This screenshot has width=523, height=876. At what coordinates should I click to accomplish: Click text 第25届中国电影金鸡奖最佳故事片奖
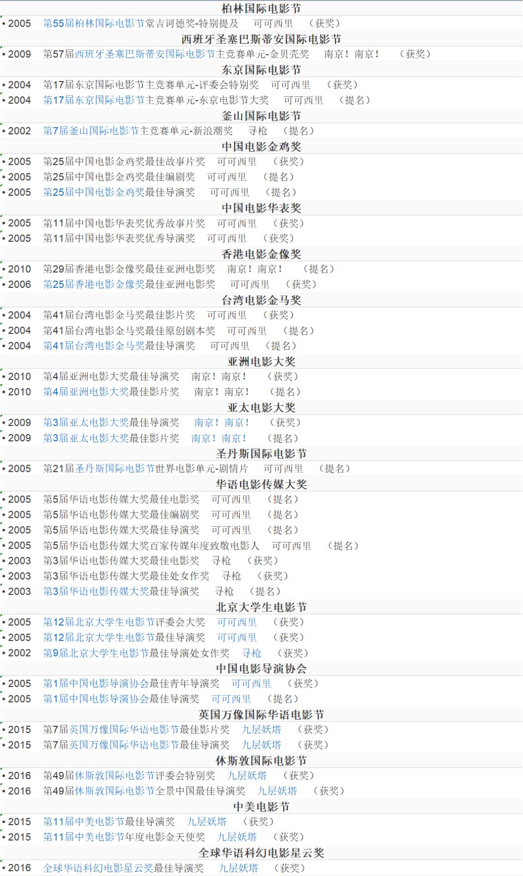coord(124,162)
